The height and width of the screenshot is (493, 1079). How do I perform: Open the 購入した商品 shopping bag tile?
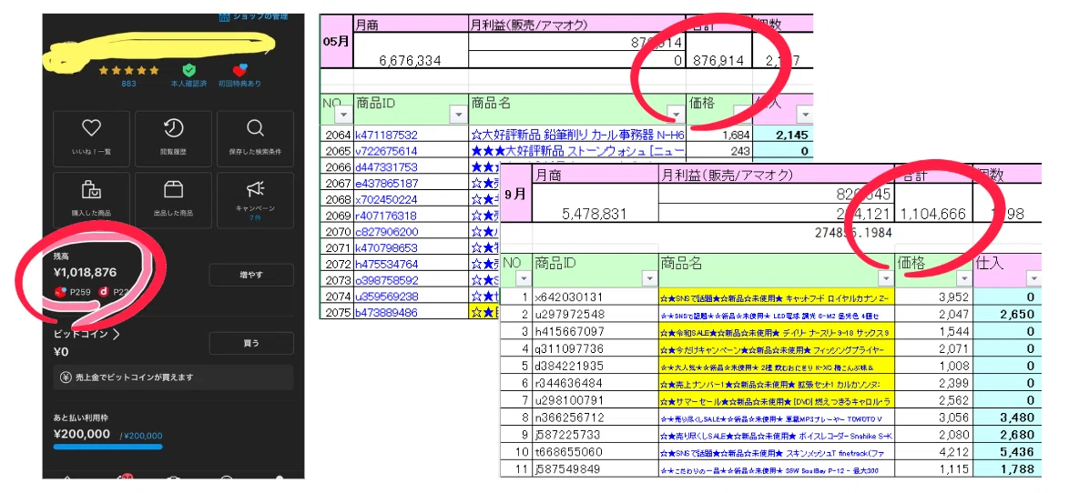click(x=91, y=200)
